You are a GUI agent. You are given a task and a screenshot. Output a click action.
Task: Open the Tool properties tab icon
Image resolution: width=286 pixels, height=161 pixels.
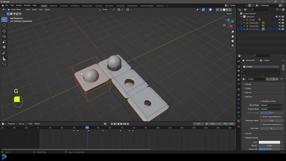pyautogui.click(x=239, y=61)
